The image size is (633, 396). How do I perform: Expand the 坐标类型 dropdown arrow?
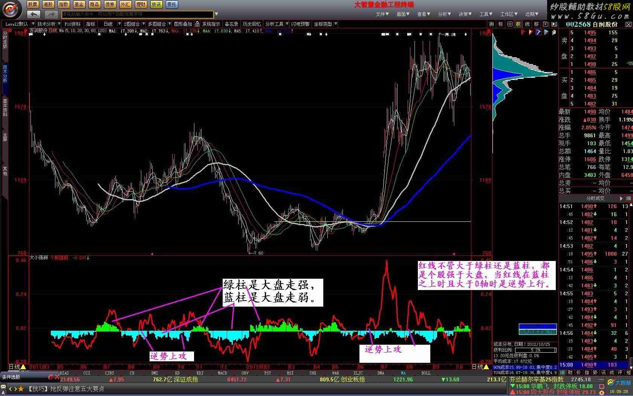pyautogui.click(x=335, y=24)
